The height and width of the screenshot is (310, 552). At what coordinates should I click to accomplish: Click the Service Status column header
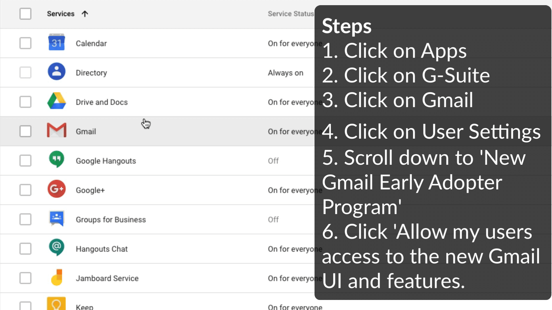[290, 13]
